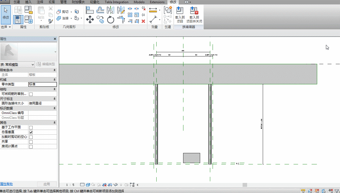The width and height of the screenshot is (340, 193).
Task: Expand the 选择 panel dropdown
Action: (6, 27)
